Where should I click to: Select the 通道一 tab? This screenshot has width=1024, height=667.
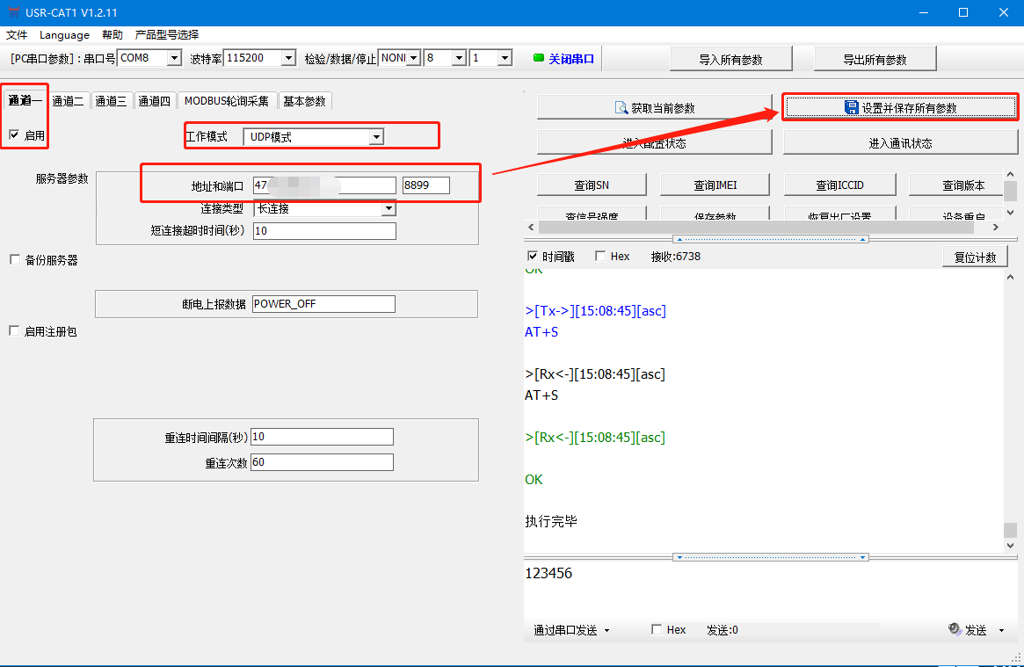pyautogui.click(x=25, y=100)
